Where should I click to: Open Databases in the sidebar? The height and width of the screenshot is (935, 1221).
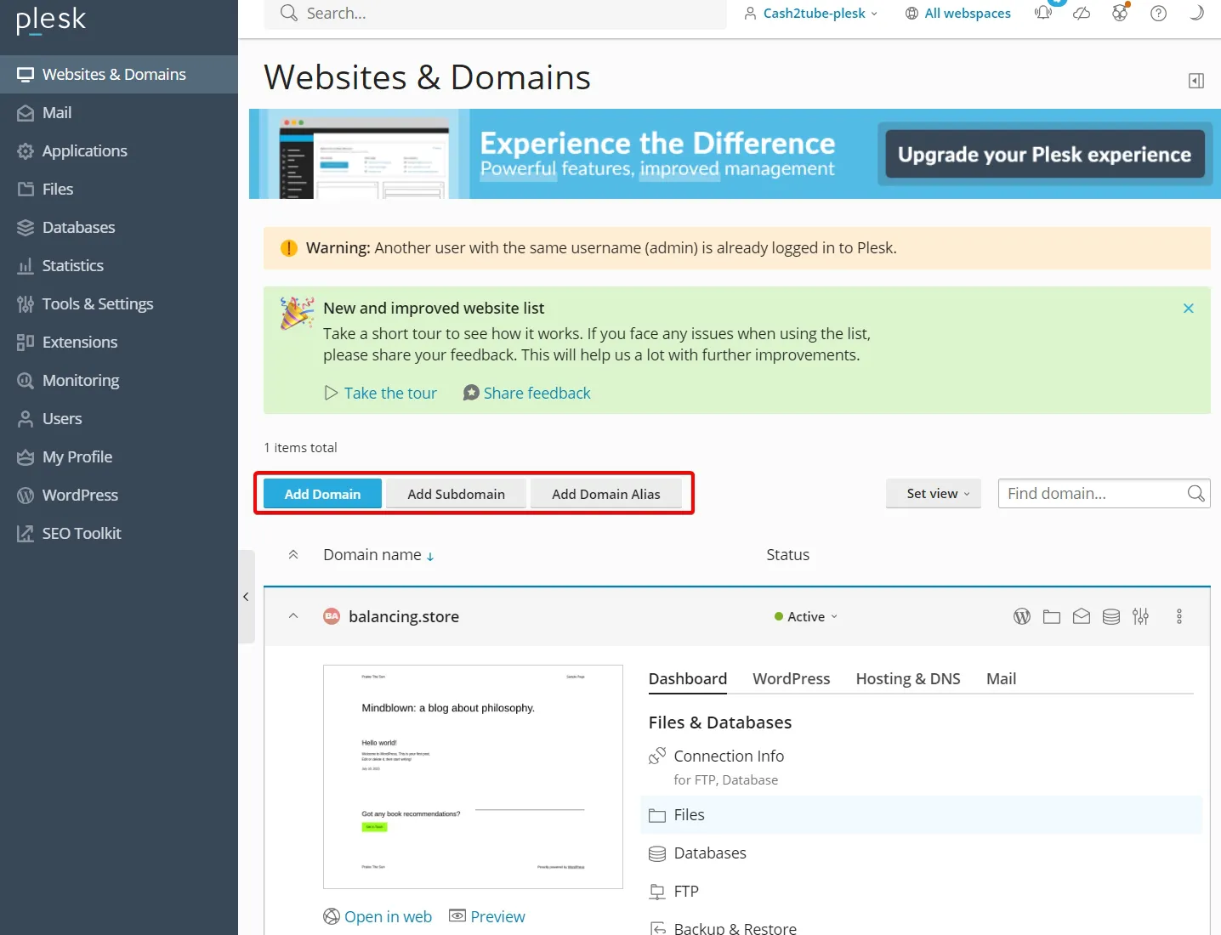[x=119, y=227]
